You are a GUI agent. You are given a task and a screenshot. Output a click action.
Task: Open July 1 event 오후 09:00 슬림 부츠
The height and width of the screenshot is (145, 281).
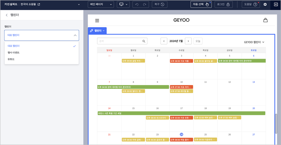(133, 61)
